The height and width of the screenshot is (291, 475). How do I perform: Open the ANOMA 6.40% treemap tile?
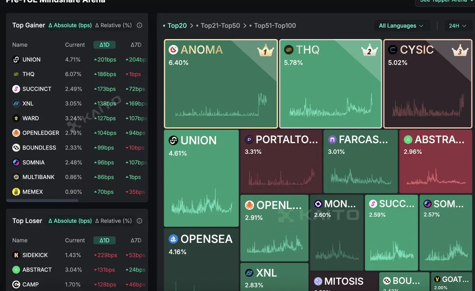coord(221,84)
